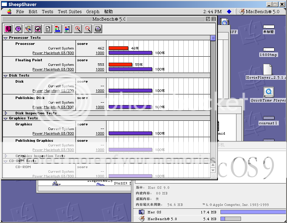Click the zoom in magnifier icon

[x=78, y=29]
